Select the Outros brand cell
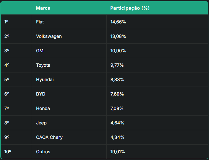 click(43, 152)
